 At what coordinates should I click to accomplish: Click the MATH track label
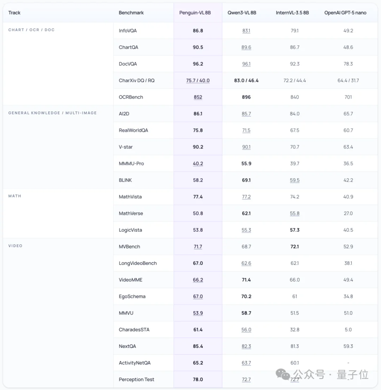[x=15, y=196]
